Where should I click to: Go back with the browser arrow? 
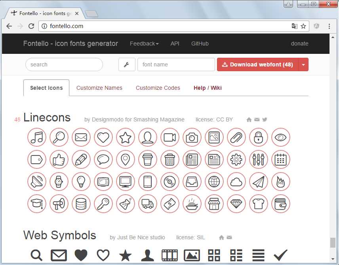[9, 26]
